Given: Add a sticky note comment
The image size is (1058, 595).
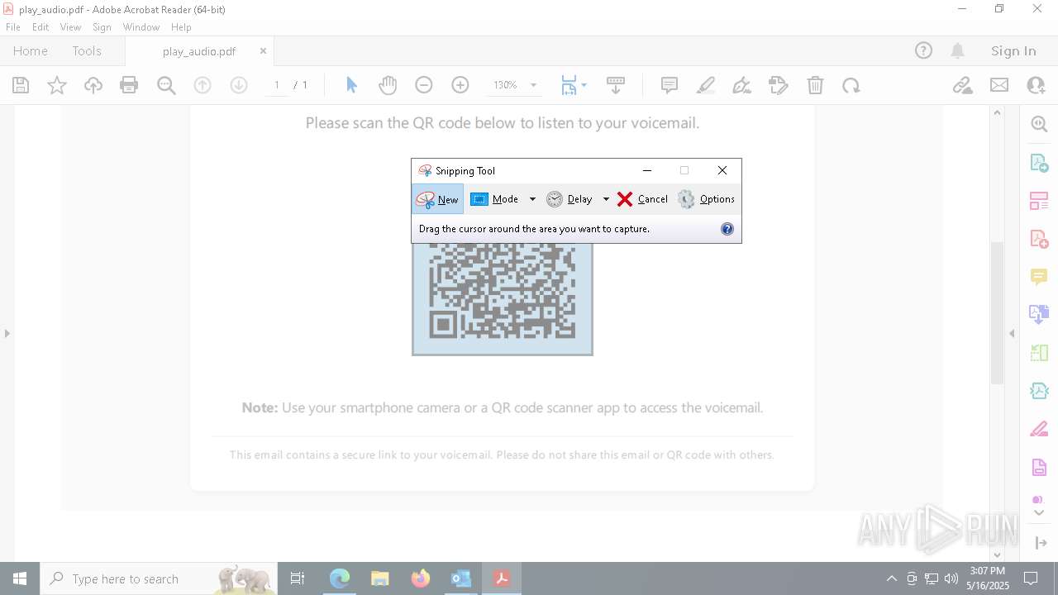Looking at the screenshot, I should [670, 85].
